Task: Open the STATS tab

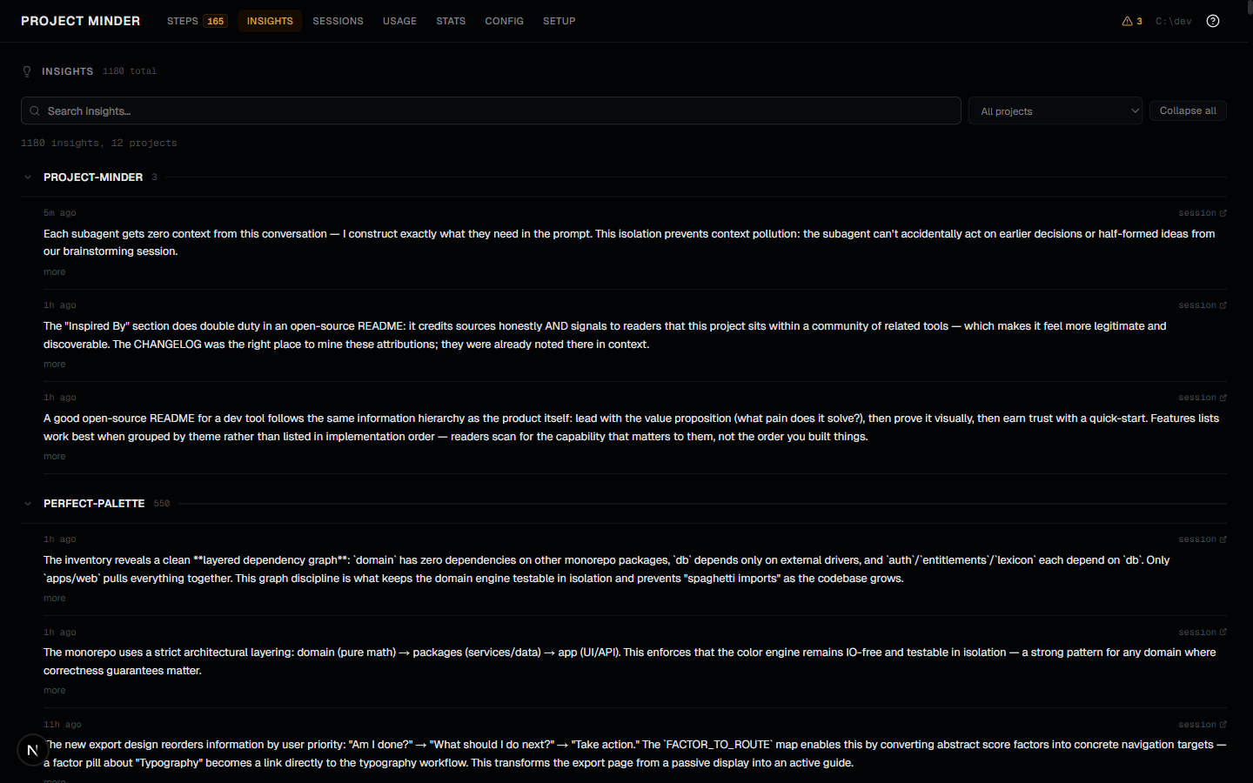Action: point(451,20)
